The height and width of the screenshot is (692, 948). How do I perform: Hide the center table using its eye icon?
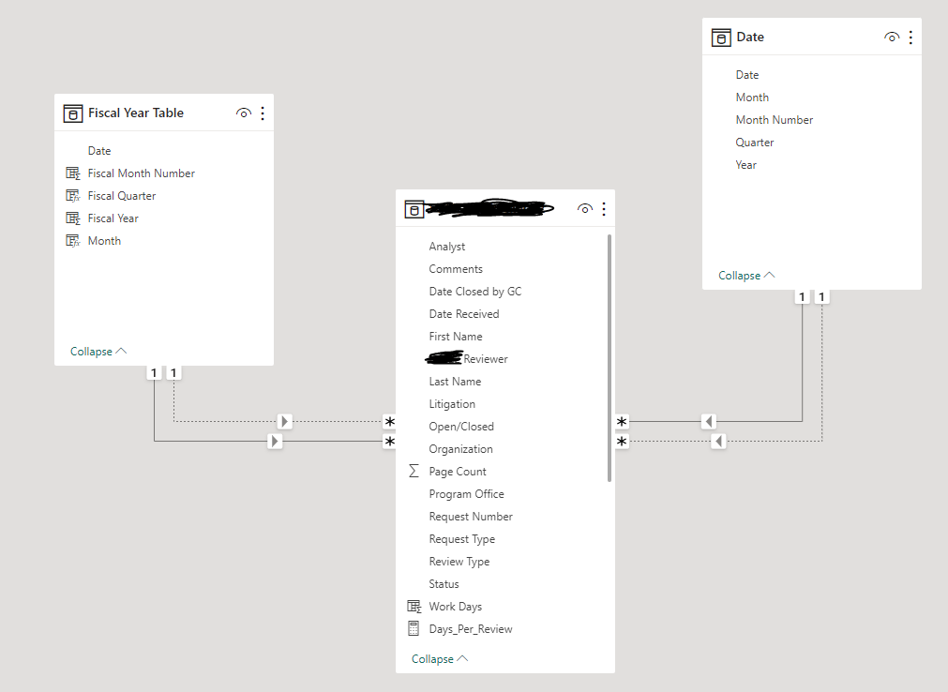[585, 208]
